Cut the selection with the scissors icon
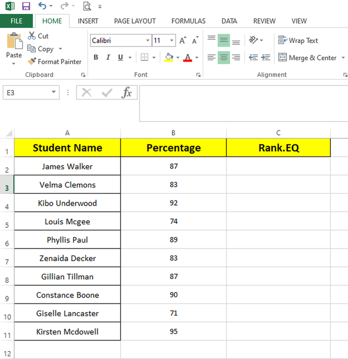Screen dimensions: 348x359 [x=38, y=36]
